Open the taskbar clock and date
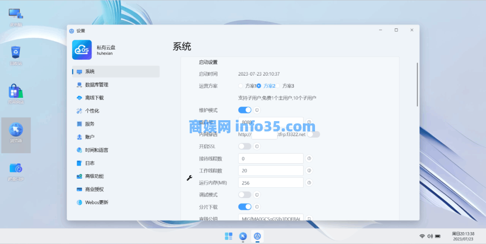The height and width of the screenshot is (244, 486). click(x=463, y=236)
